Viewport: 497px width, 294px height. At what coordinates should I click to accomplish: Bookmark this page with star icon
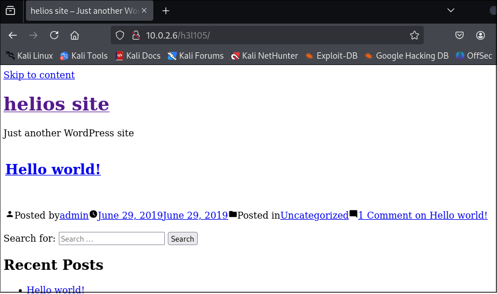414,35
